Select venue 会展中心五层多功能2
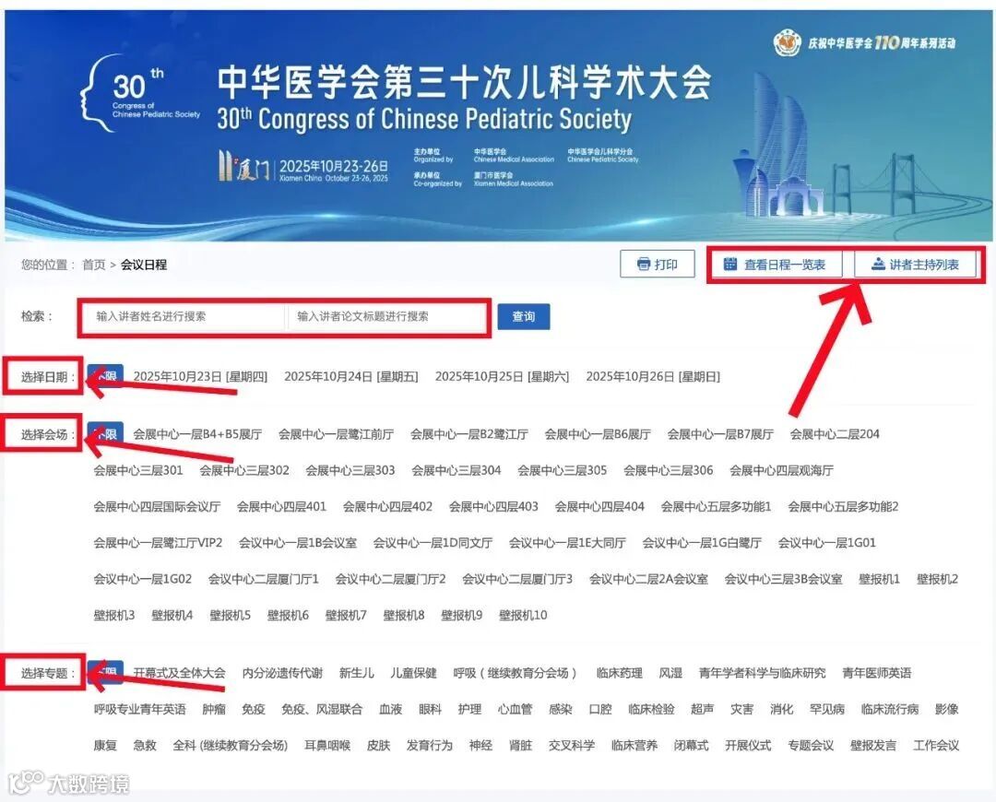Screen dimensions: 996x802 (x=843, y=507)
